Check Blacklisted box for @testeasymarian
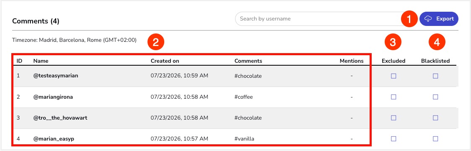 click(x=435, y=76)
